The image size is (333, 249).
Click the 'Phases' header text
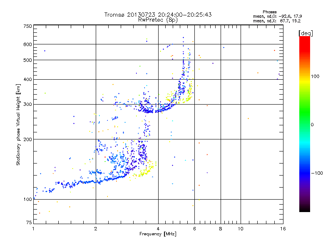(269, 12)
